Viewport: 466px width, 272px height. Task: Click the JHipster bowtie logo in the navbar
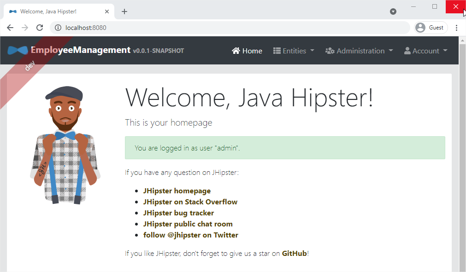point(17,50)
